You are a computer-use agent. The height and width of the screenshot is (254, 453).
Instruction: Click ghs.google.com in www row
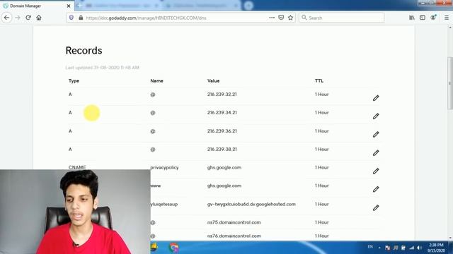[224, 186]
